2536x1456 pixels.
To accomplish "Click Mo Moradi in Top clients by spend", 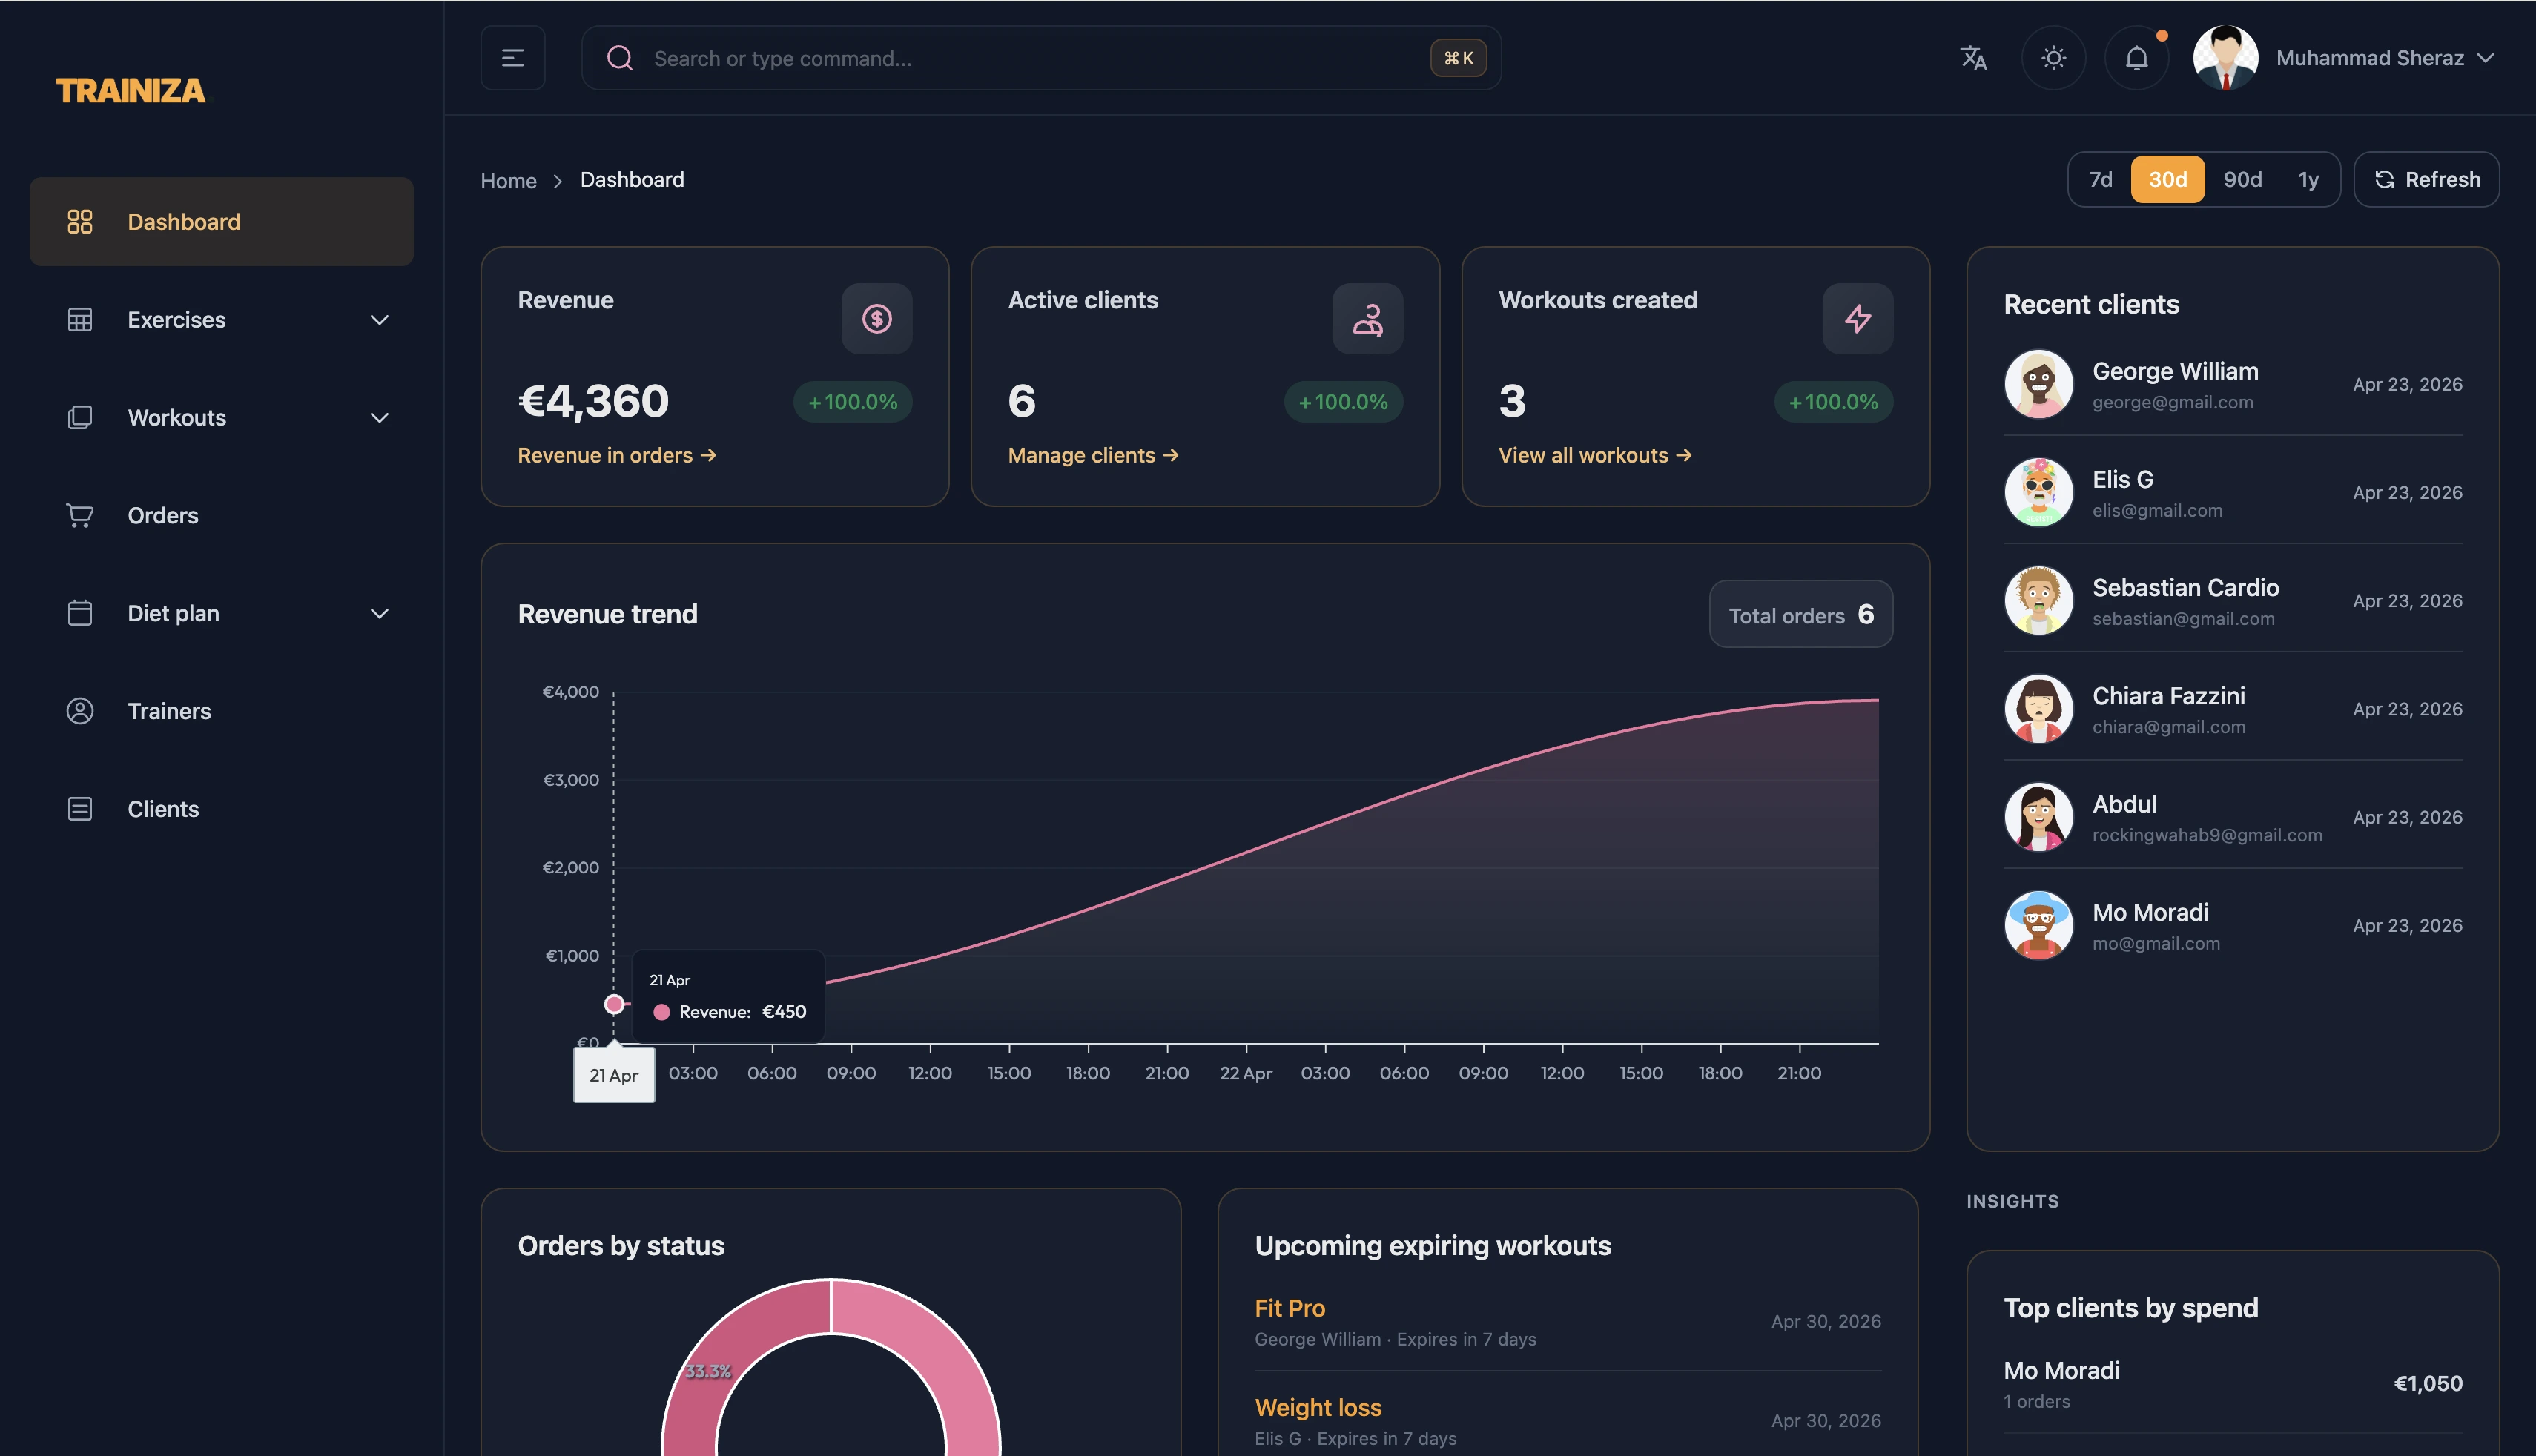I will (x=2062, y=1370).
